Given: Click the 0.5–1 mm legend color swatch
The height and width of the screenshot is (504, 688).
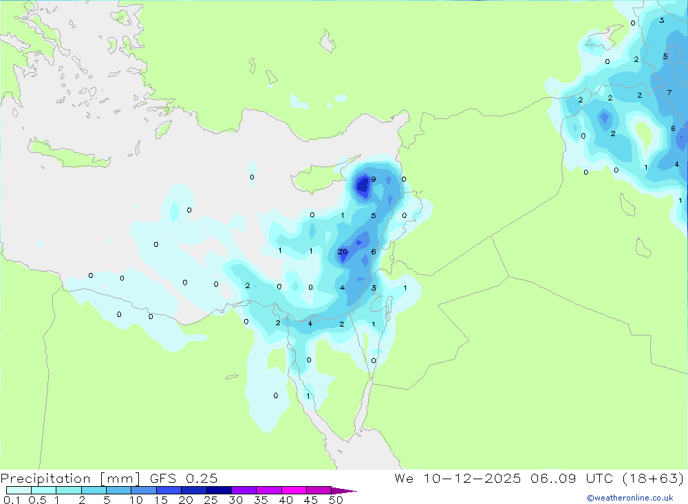Looking at the screenshot, I should tap(44, 490).
